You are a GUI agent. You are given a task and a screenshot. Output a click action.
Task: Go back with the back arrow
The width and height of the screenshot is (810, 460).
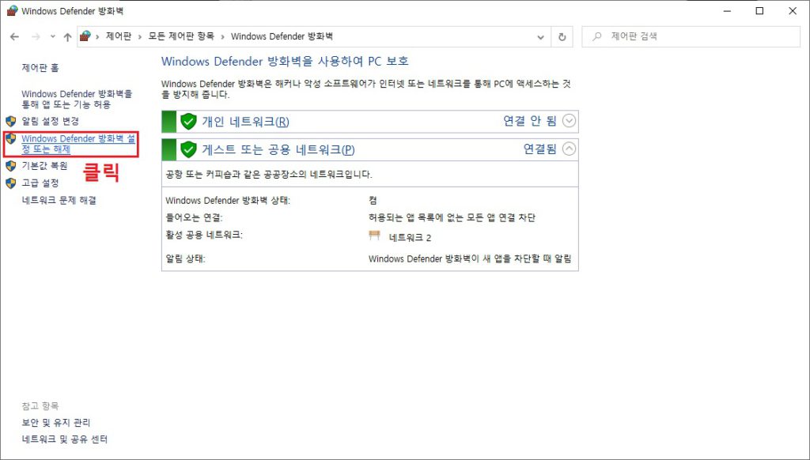pyautogui.click(x=14, y=36)
